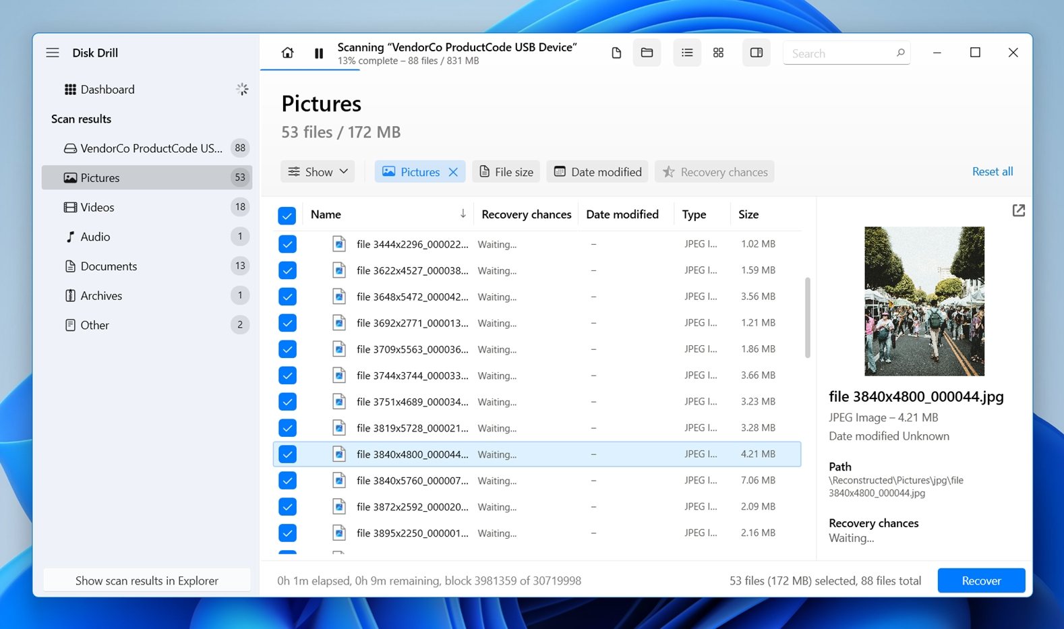Uncheck file 3840x4800_000044 checkbox
The width and height of the screenshot is (1064, 629).
pos(287,454)
